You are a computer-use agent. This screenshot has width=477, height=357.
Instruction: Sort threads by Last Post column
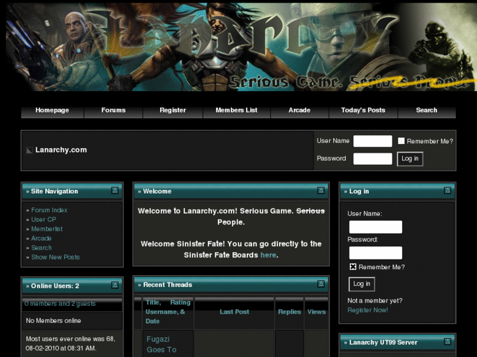[234, 312]
